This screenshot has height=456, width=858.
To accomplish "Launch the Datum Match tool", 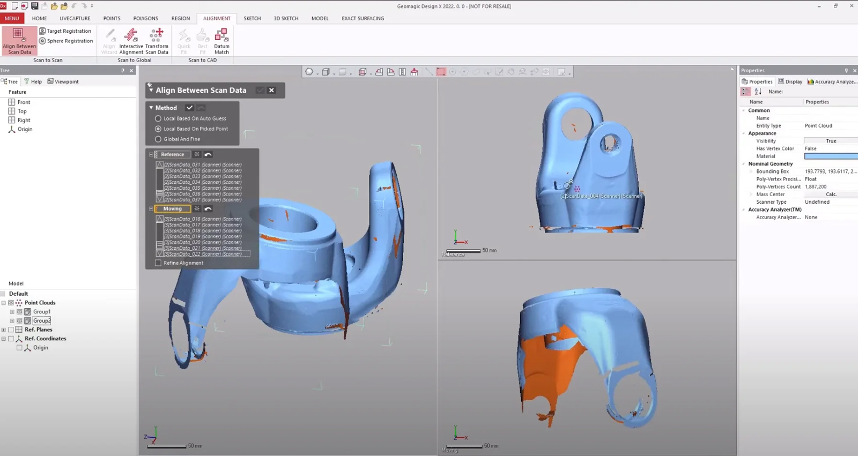I will [221, 36].
